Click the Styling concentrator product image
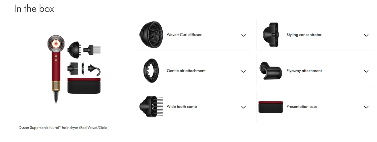Viewport: 377px width, 142px height. point(271,34)
